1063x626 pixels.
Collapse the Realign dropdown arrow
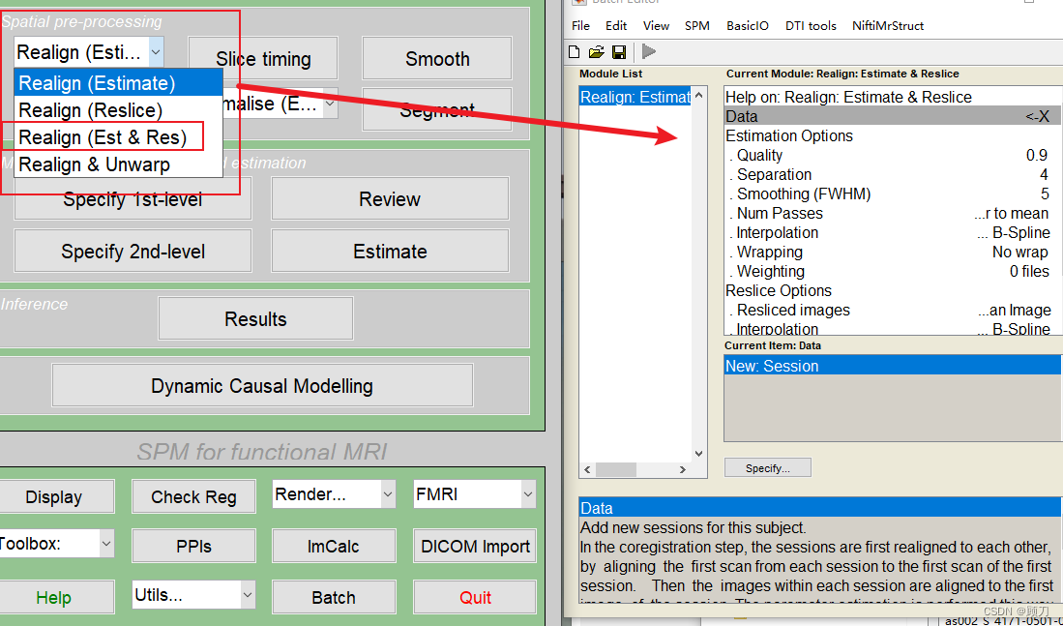[156, 51]
